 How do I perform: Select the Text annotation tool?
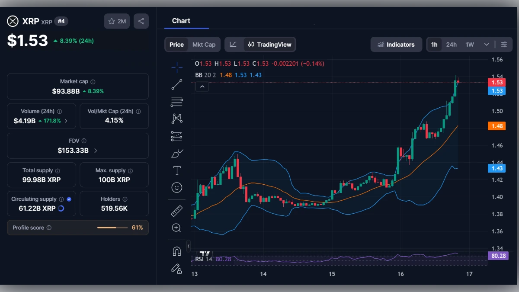tap(176, 170)
